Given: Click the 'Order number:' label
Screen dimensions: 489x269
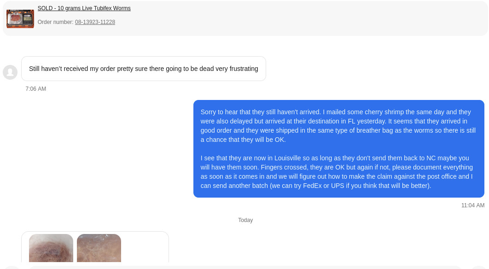Looking at the screenshot, I should pos(55,22).
